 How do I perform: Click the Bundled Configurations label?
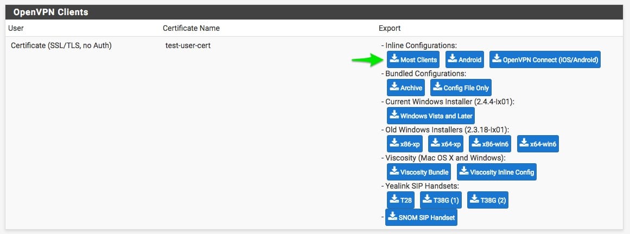click(x=425, y=73)
